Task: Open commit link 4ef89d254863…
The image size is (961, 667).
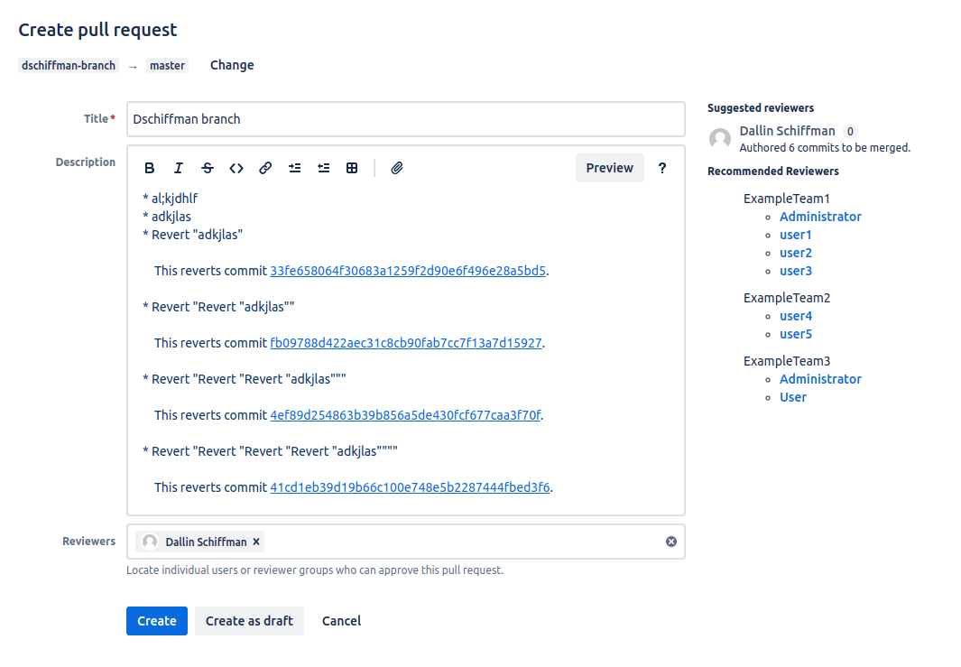Action: 405,416
